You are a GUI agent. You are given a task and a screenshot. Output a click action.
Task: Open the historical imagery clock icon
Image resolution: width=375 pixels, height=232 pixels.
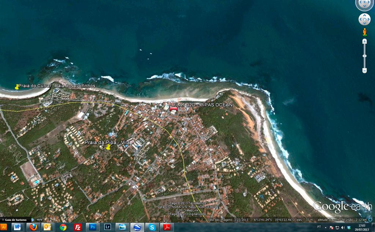click(33, 220)
